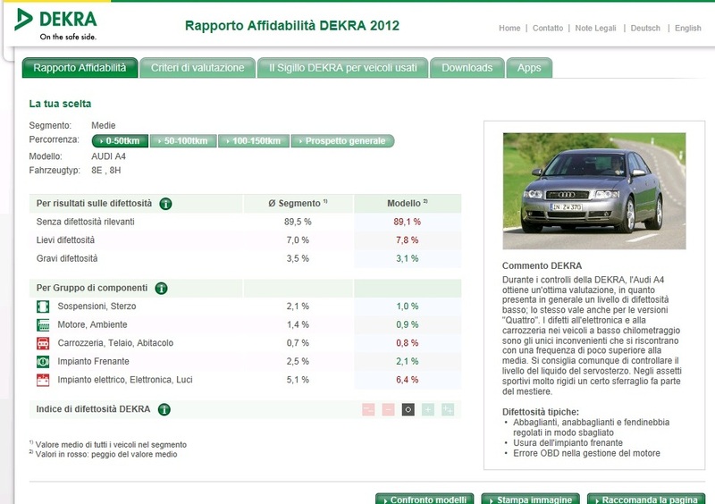The width and height of the screenshot is (715, 504).
Task: Select the 50-100tkm mileage range
Action: click(183, 141)
